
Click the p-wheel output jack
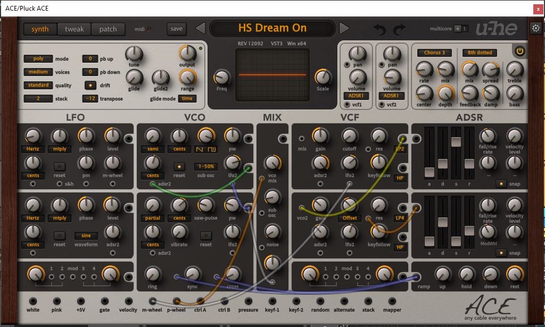pyautogui.click(x=176, y=301)
